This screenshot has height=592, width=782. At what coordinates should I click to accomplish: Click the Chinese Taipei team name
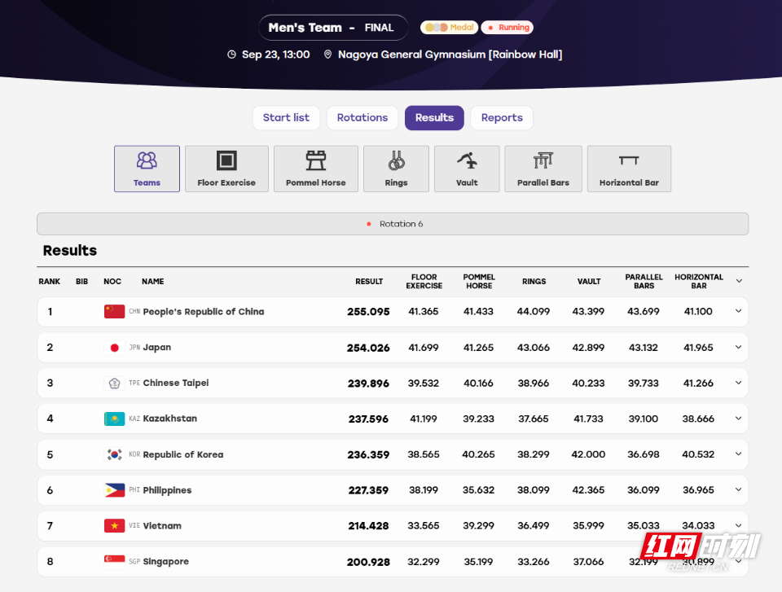[176, 383]
